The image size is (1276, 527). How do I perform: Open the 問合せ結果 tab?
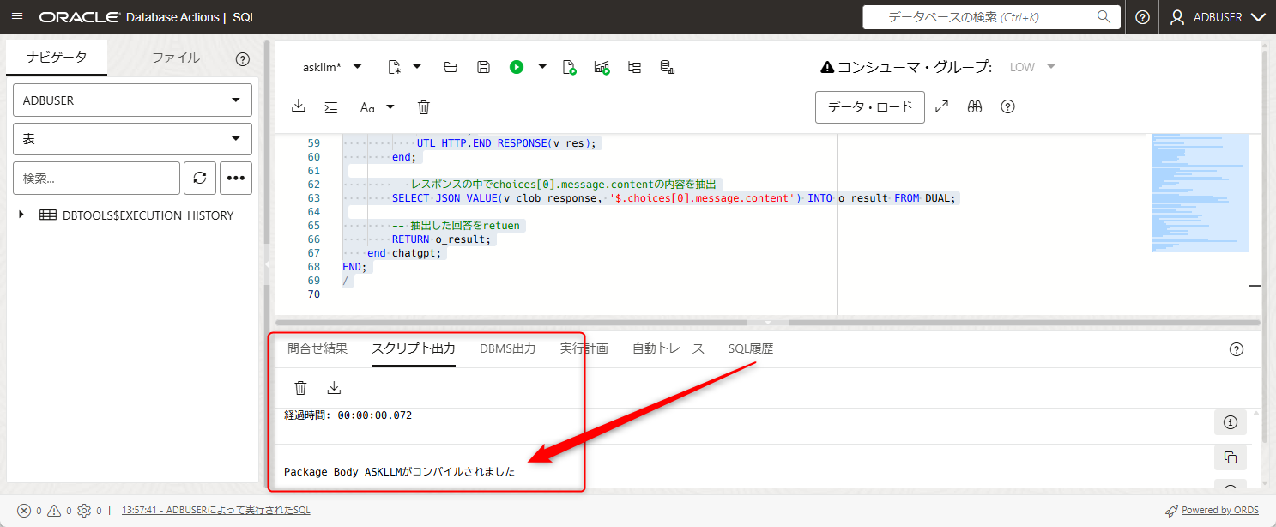coord(317,348)
